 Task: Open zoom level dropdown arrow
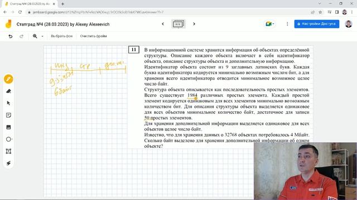pyautogui.click(x=42, y=36)
